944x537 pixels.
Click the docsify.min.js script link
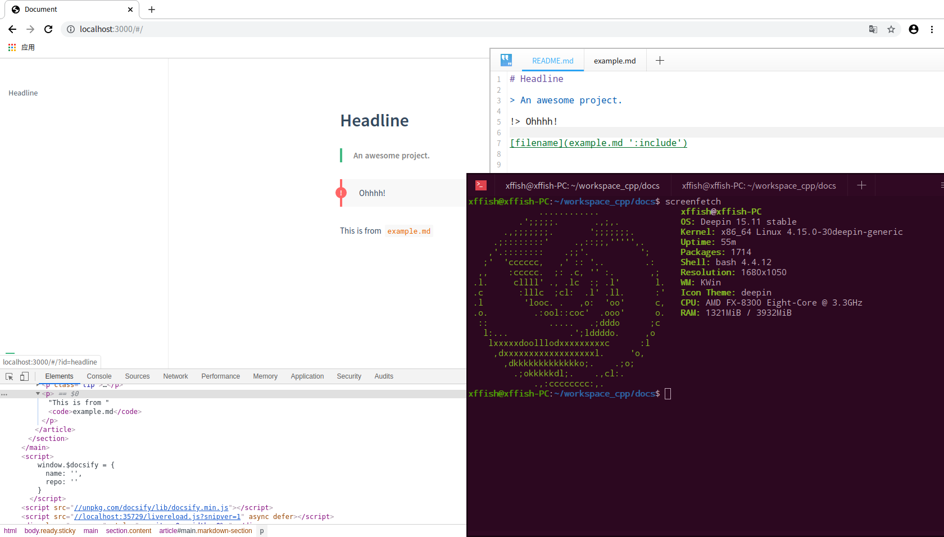(151, 508)
